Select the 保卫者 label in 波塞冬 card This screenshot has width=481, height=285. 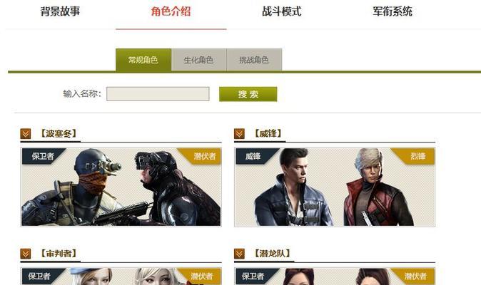coord(43,156)
